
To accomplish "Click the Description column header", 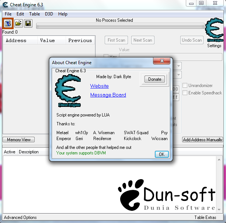I will (x=29, y=152).
